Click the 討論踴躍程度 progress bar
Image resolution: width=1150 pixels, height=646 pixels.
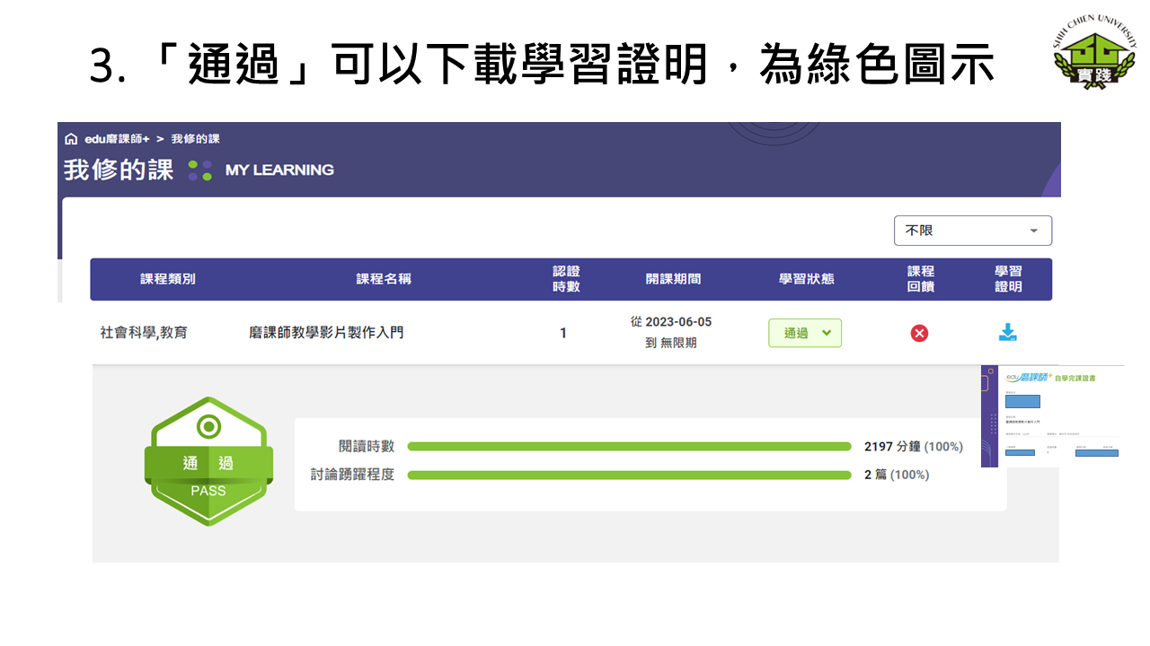629,475
